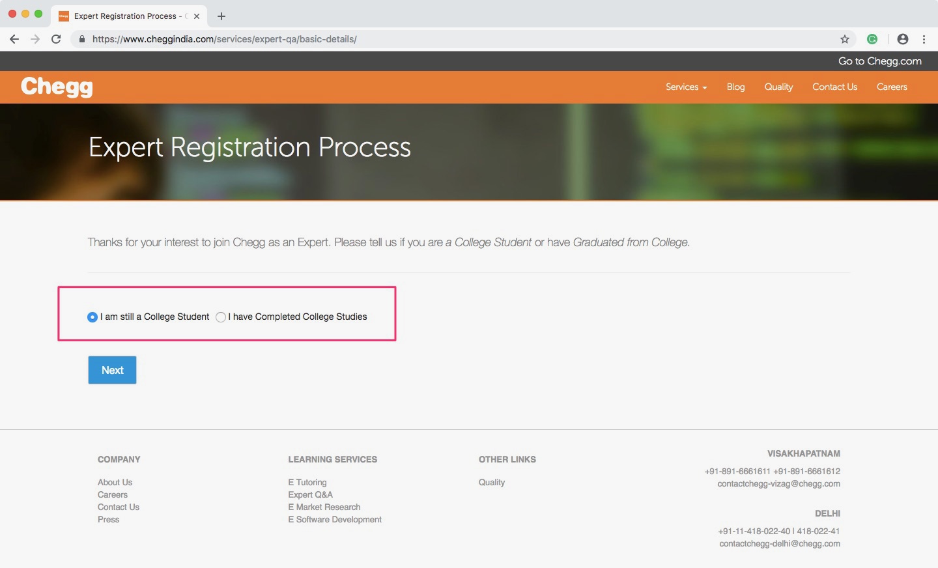Open Contact Us in the navbar

pyautogui.click(x=834, y=87)
